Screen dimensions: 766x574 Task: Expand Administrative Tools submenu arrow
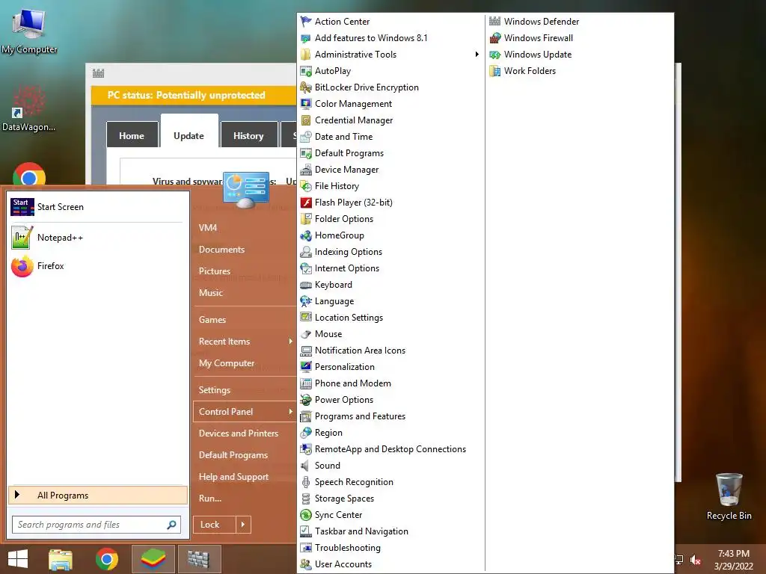click(477, 55)
